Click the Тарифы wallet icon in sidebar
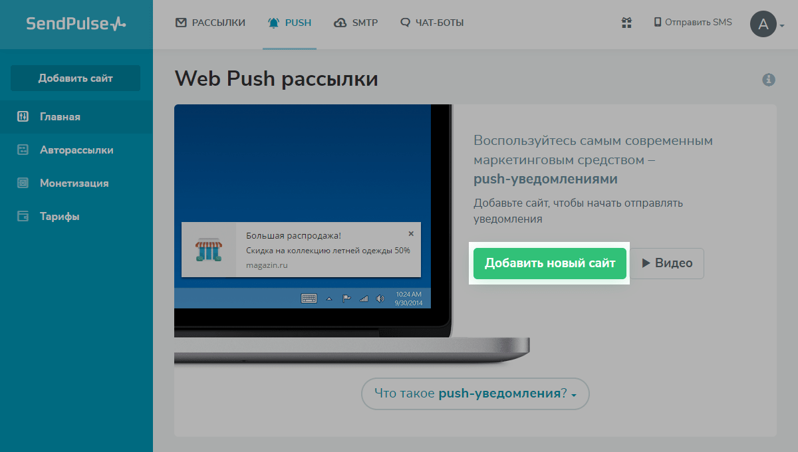The width and height of the screenshot is (798, 452). click(23, 217)
